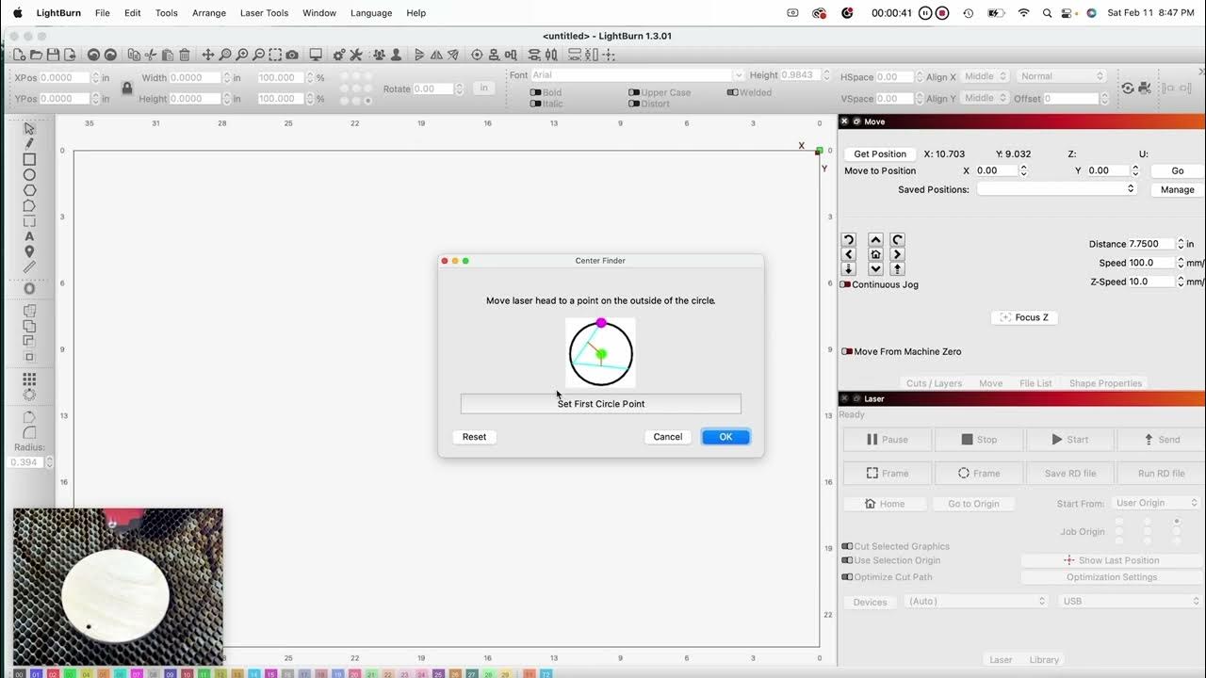Open the USB connection dropdown
The width and height of the screenshot is (1206, 678).
coord(1131,601)
